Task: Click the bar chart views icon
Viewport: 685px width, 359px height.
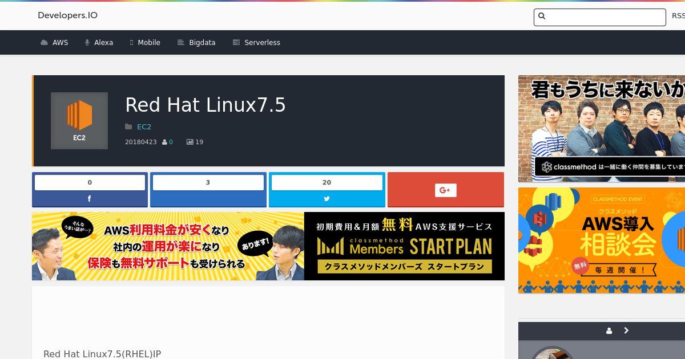Action: pyautogui.click(x=190, y=142)
